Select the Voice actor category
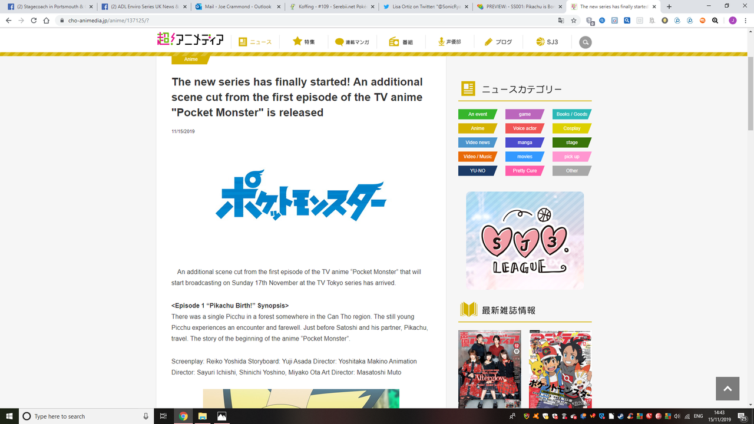The image size is (754, 424). 525,128
